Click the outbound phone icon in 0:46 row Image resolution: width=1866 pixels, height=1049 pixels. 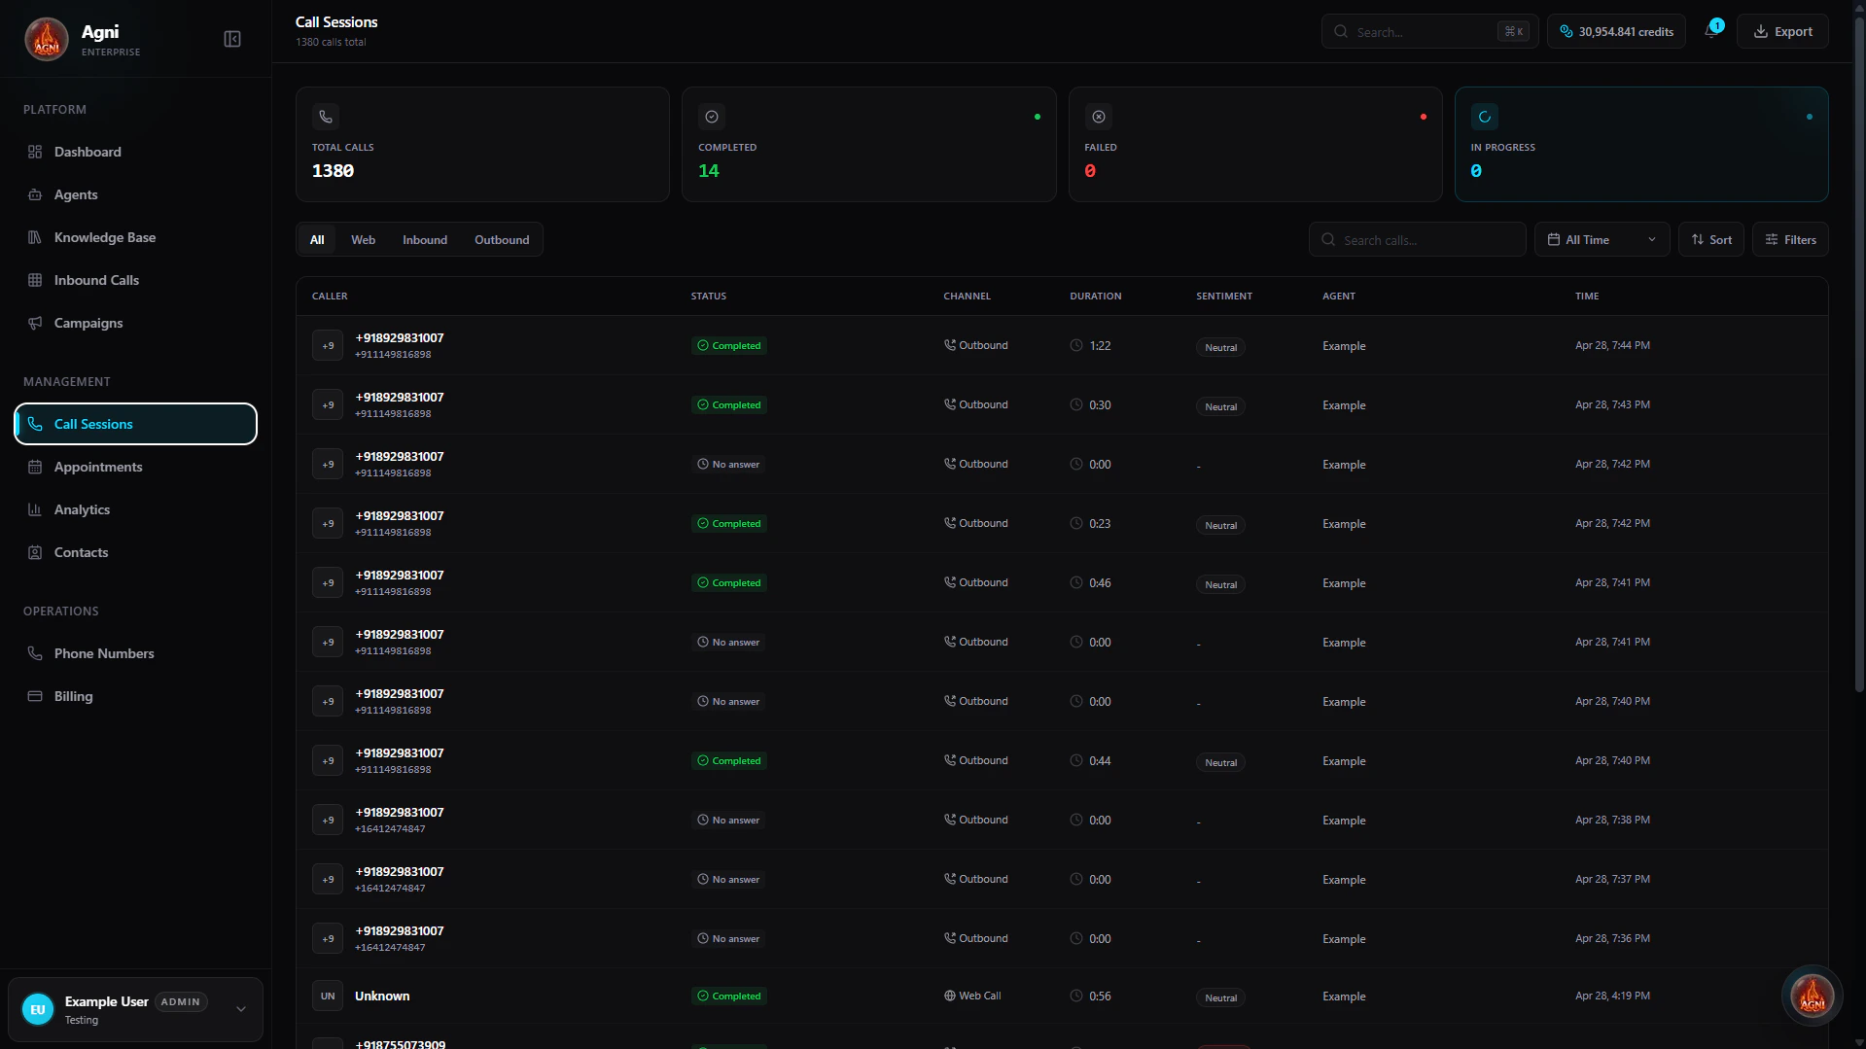click(950, 582)
